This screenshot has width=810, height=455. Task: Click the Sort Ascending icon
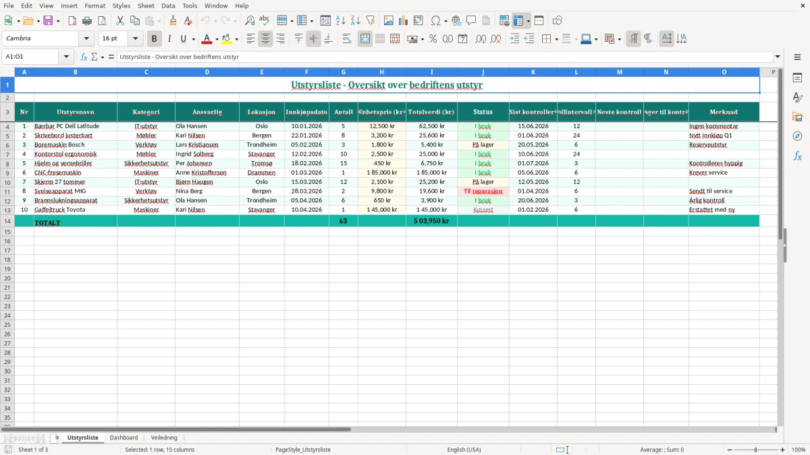click(x=340, y=21)
